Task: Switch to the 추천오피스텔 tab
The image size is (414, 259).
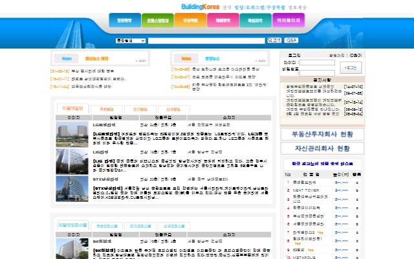Action: [107, 226]
